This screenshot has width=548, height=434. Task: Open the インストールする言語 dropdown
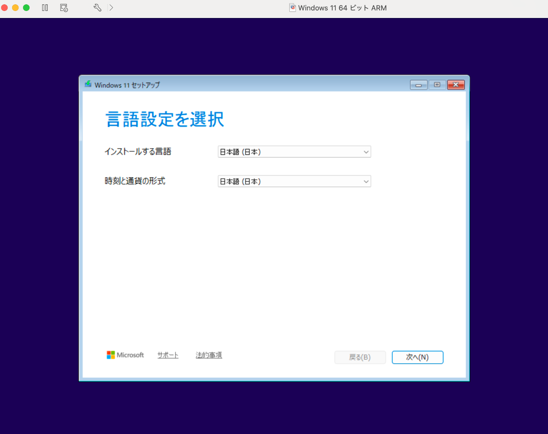click(294, 152)
